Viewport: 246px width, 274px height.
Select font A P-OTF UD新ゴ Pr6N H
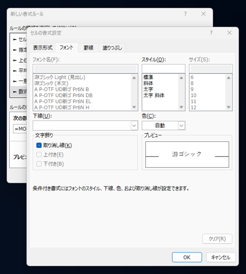click(x=61, y=108)
